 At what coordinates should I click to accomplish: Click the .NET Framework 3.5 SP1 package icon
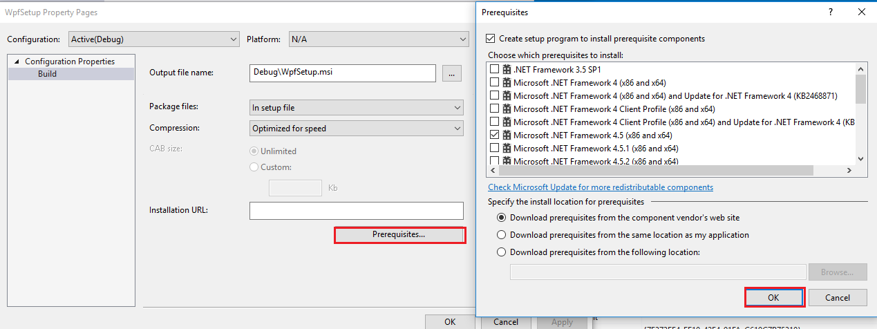pyautogui.click(x=507, y=69)
